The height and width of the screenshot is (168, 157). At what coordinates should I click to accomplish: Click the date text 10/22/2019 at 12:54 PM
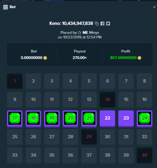coord(82,37)
